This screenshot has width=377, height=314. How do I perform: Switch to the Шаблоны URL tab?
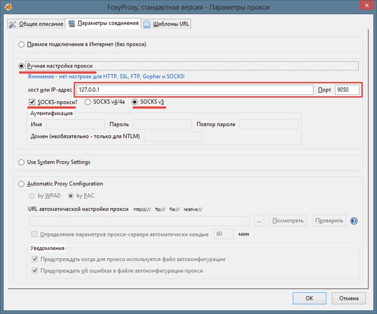coord(167,24)
